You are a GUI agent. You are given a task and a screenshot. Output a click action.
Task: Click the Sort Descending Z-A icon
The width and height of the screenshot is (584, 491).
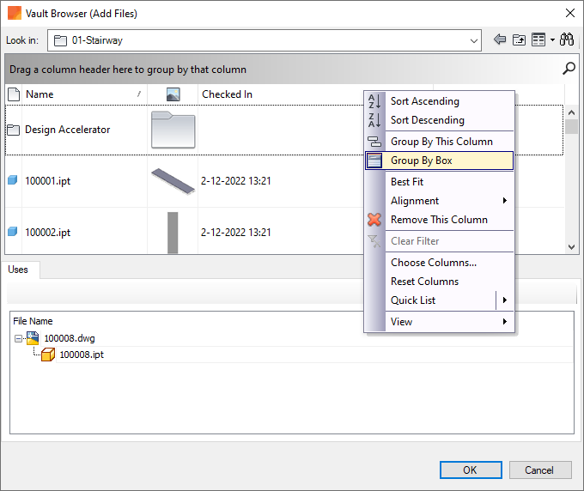click(x=374, y=120)
